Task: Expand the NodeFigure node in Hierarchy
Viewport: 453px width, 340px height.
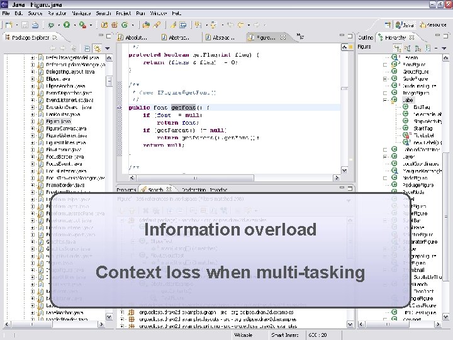Action: click(385, 178)
